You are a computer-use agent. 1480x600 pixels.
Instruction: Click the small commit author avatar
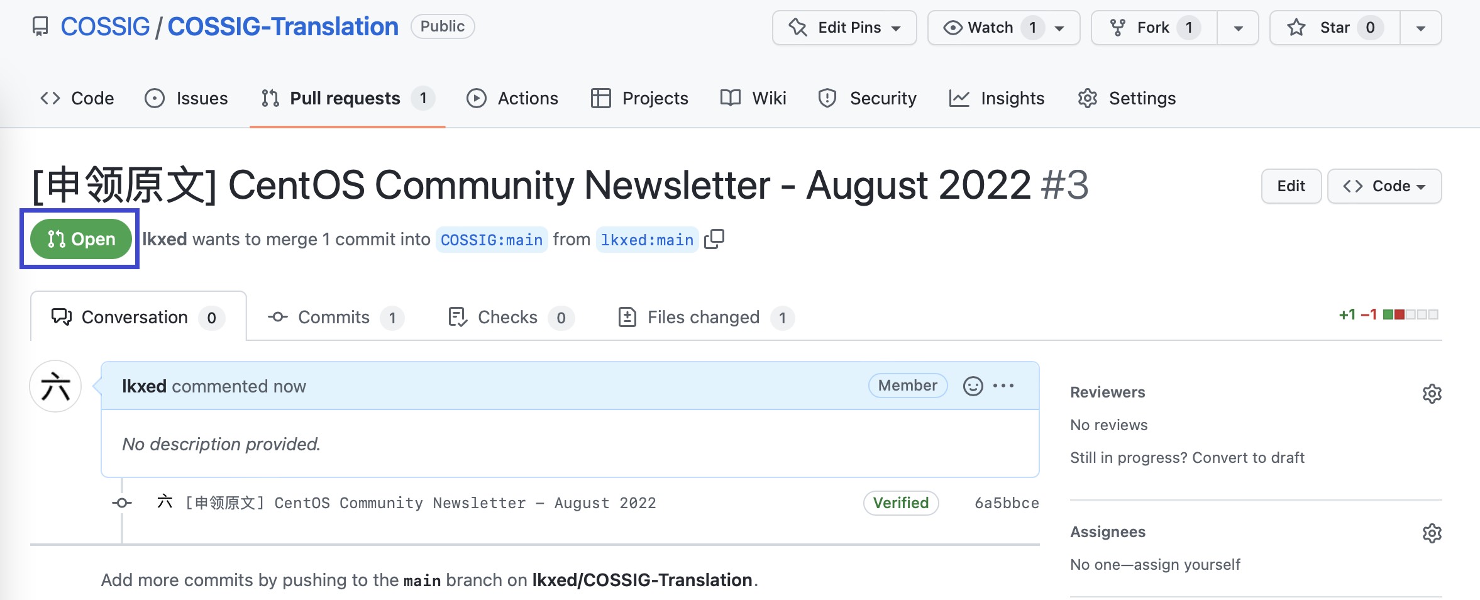coord(165,502)
